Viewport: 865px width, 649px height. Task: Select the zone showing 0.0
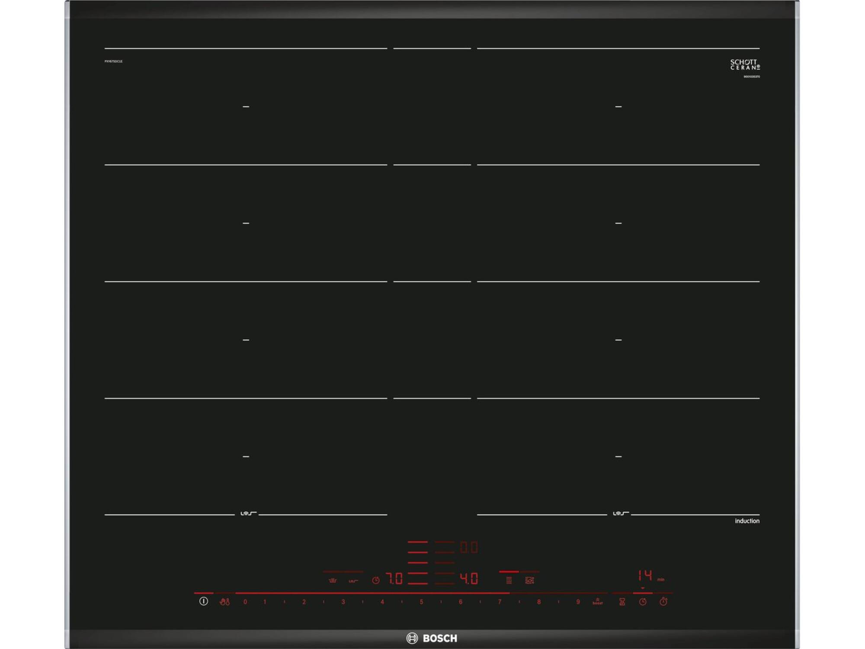point(469,547)
